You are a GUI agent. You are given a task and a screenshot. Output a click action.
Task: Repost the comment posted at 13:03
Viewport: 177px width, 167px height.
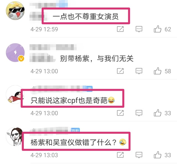[120, 155]
